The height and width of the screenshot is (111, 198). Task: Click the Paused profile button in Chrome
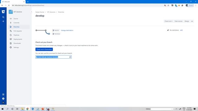tap(190, 6)
